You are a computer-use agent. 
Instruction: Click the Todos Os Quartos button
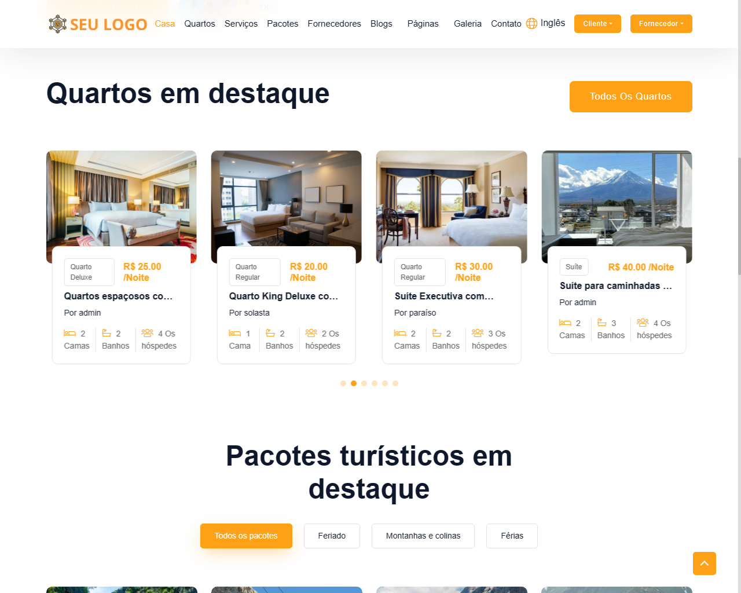[x=631, y=97]
